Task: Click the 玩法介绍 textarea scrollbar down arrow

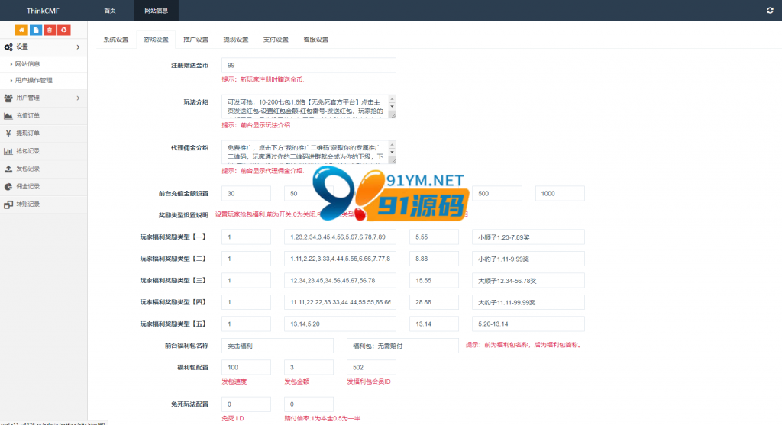Action: [392, 107]
